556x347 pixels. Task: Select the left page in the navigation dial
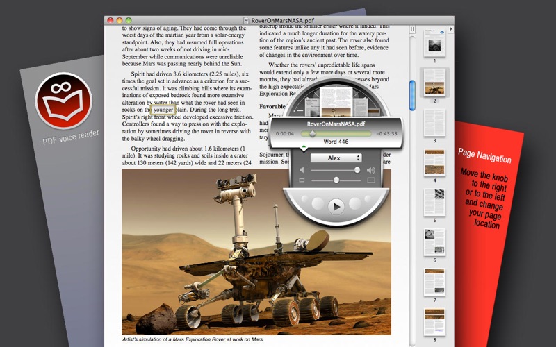click(x=311, y=108)
